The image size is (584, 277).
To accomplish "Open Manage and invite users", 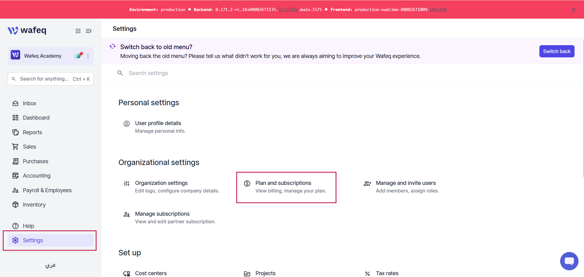I will [401, 187].
